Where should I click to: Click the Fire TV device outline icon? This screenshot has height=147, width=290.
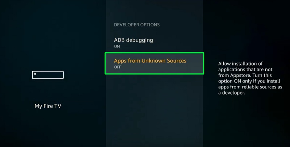pyautogui.click(x=48, y=75)
